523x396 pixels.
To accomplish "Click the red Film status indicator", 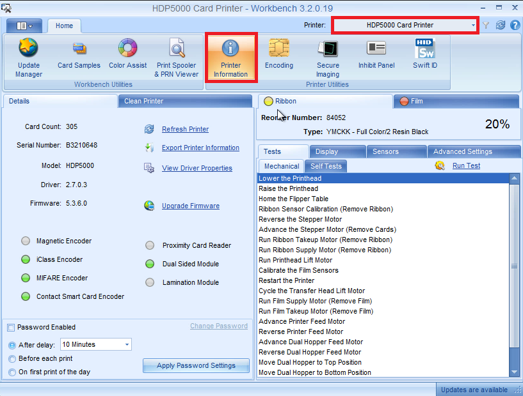I will pyautogui.click(x=404, y=101).
